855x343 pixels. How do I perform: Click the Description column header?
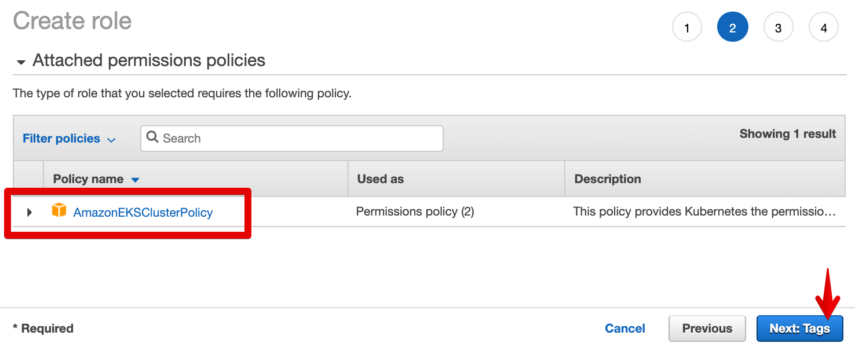pos(607,179)
